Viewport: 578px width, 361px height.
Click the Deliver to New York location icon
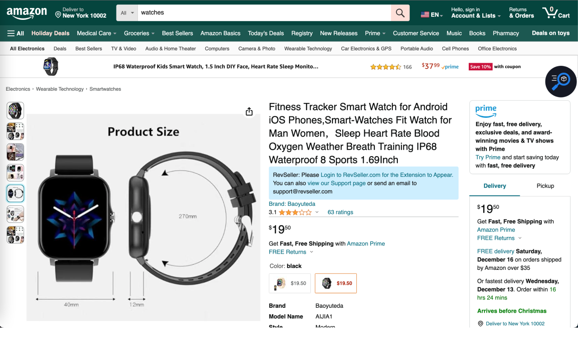click(x=58, y=15)
